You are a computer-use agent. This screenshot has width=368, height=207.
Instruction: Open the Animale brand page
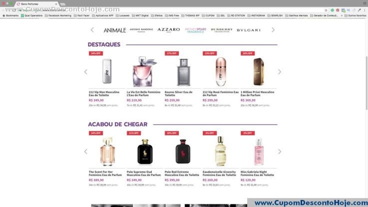tap(115, 30)
